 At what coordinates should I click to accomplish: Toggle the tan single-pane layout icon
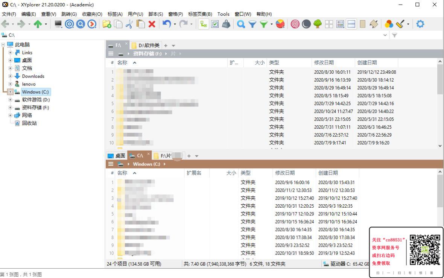(362, 24)
